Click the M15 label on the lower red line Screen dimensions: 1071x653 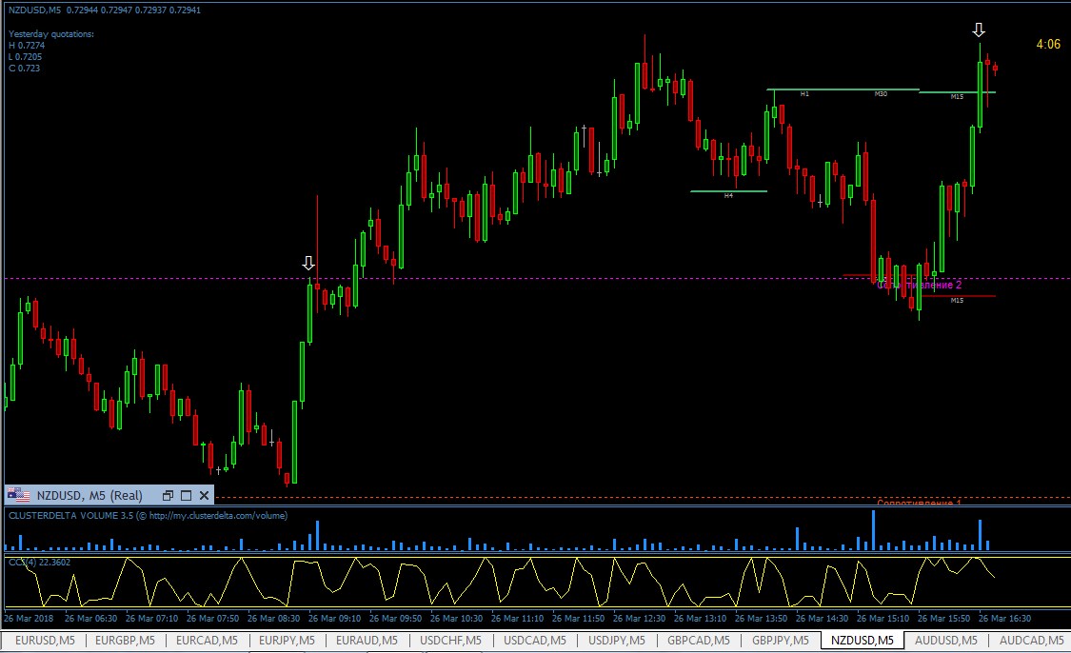pos(957,301)
